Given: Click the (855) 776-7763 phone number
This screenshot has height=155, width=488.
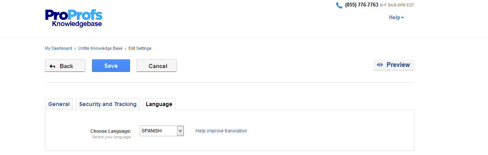Looking at the screenshot, I should click(x=362, y=5).
